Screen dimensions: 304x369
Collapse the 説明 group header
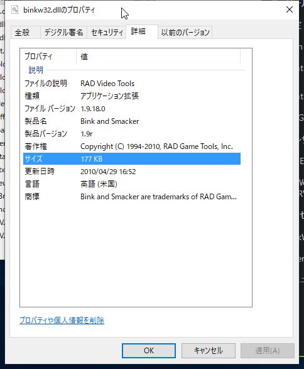[36, 70]
